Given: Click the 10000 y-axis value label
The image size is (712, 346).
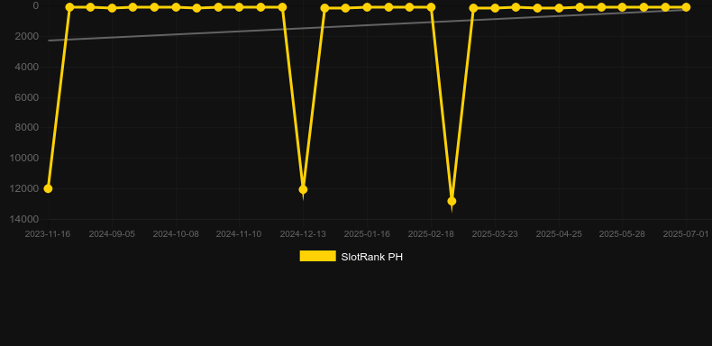Looking at the screenshot, I should point(24,158).
